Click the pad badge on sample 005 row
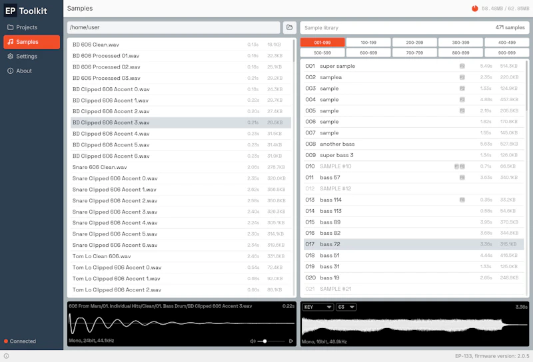Viewport: 533px width, 362px height. tap(462, 110)
